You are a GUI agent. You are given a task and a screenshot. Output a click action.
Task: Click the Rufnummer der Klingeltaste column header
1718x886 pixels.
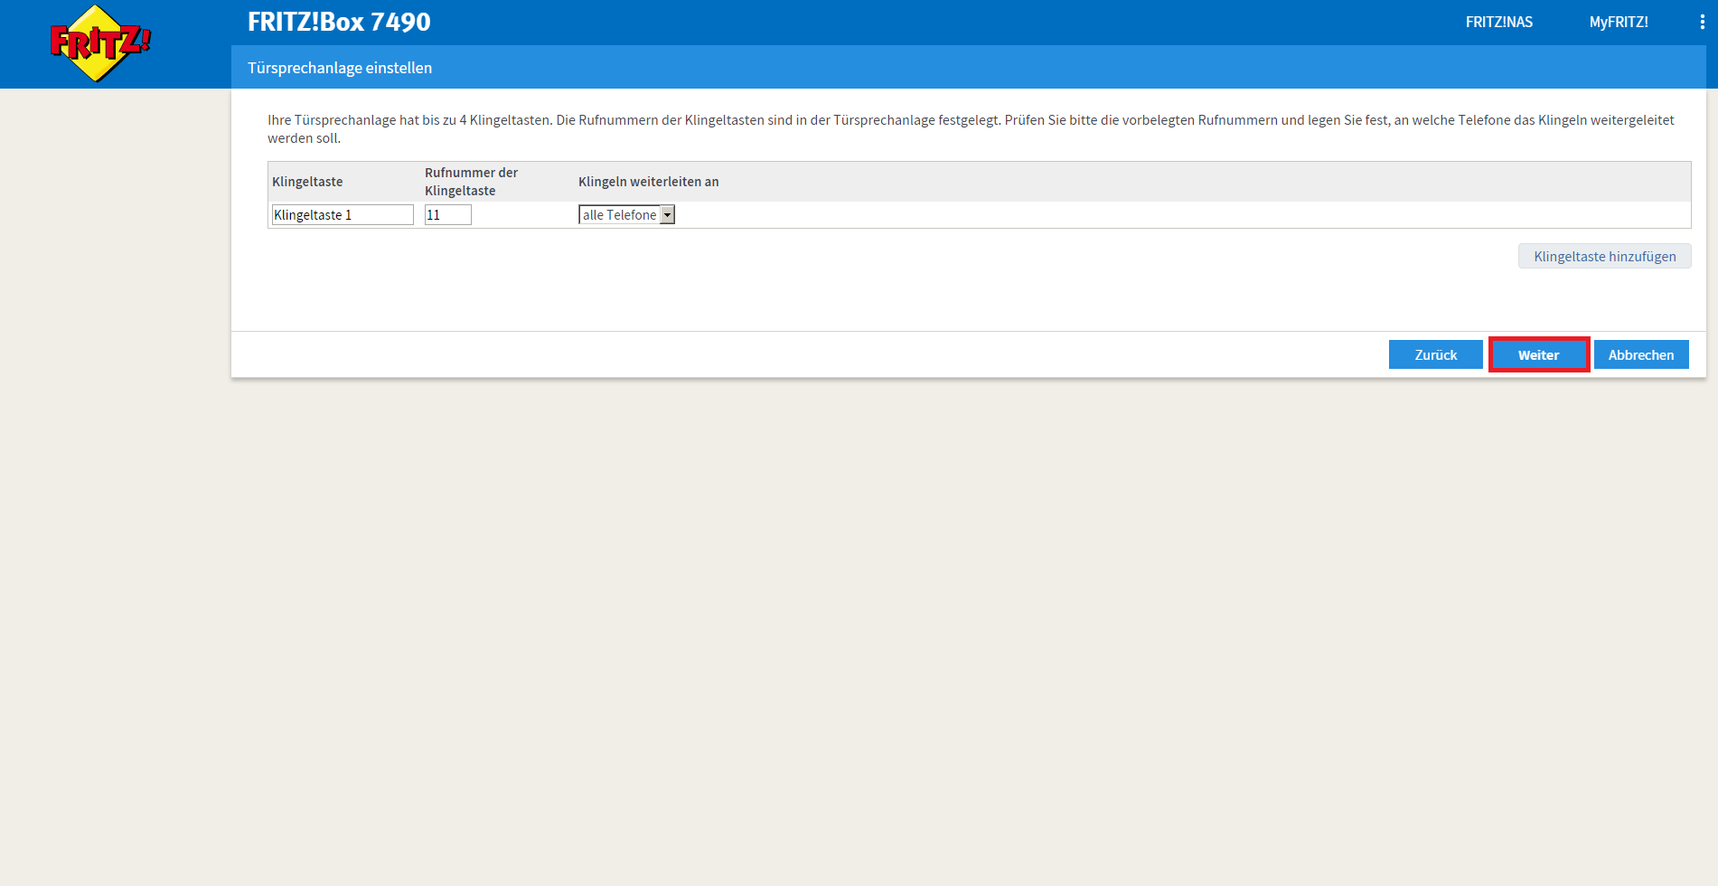[471, 182]
